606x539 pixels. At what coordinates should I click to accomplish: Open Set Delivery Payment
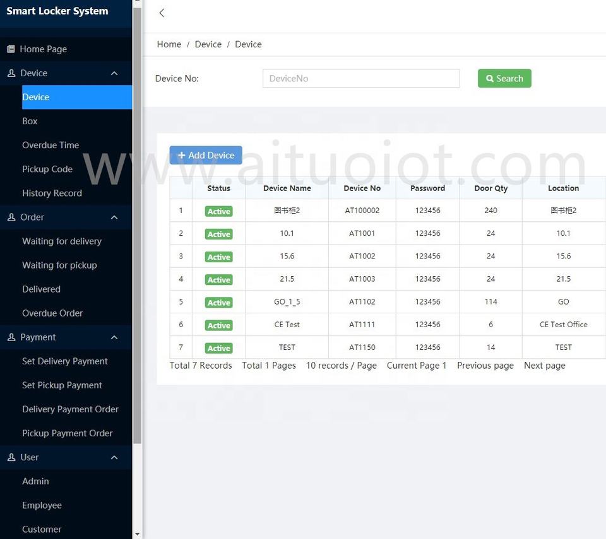coord(66,361)
